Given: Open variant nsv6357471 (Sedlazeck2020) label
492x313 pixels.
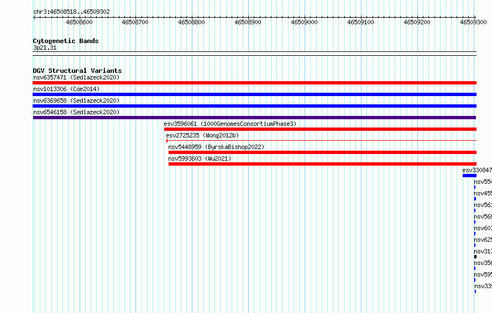Looking at the screenshot, I should point(76,77).
